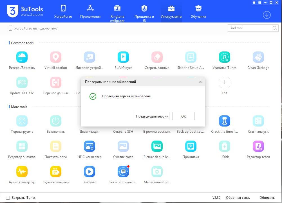Viewport: 282px width, 203px height.
Task: Click the Выключить power icon
Action: (x=55, y=121)
